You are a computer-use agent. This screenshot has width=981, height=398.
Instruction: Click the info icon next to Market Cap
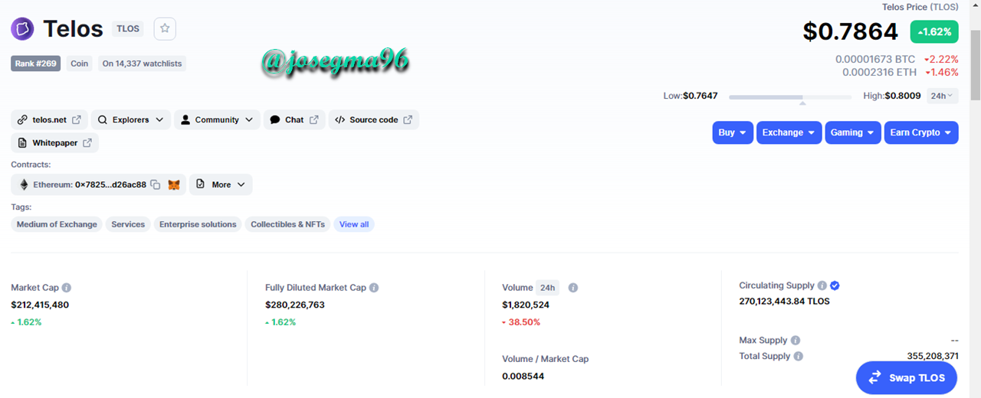[x=67, y=288]
